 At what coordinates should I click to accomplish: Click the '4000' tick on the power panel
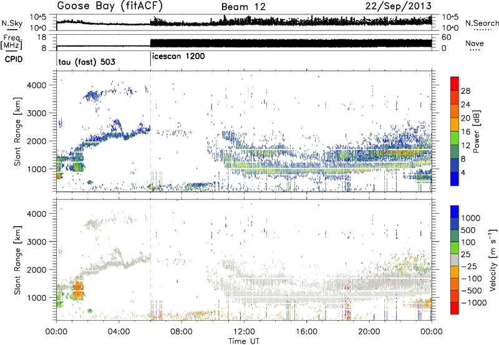click(x=37, y=85)
